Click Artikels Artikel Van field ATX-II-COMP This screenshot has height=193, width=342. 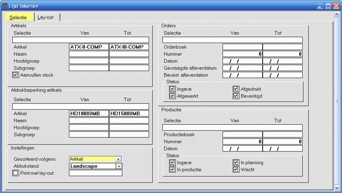[89, 47]
